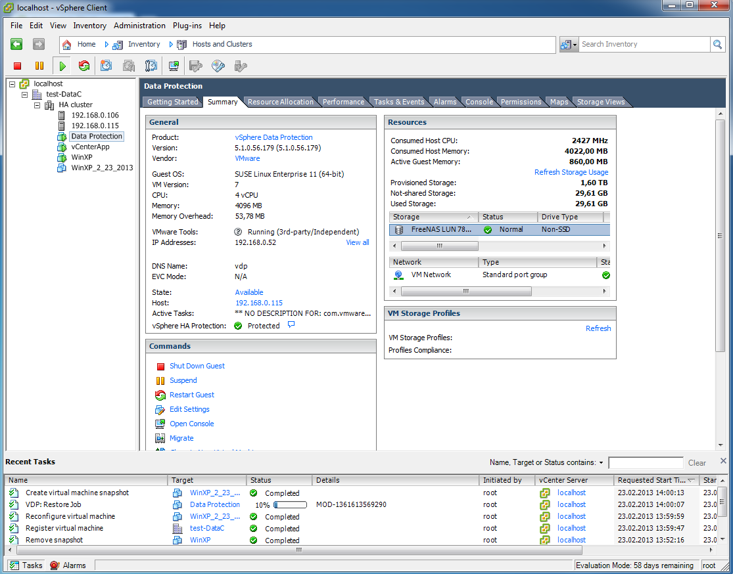
Task: Switch to the Resource Allocation tab
Action: (x=281, y=102)
